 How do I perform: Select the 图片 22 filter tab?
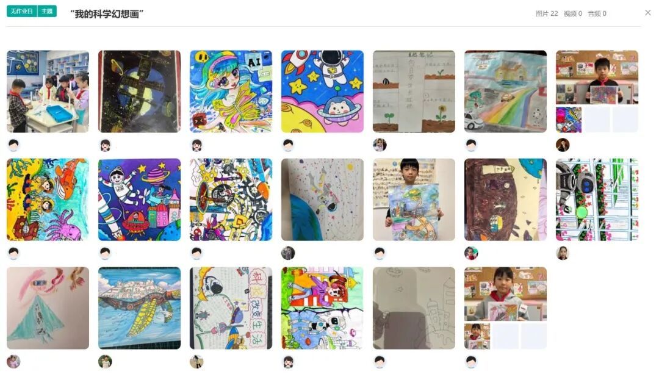point(546,13)
